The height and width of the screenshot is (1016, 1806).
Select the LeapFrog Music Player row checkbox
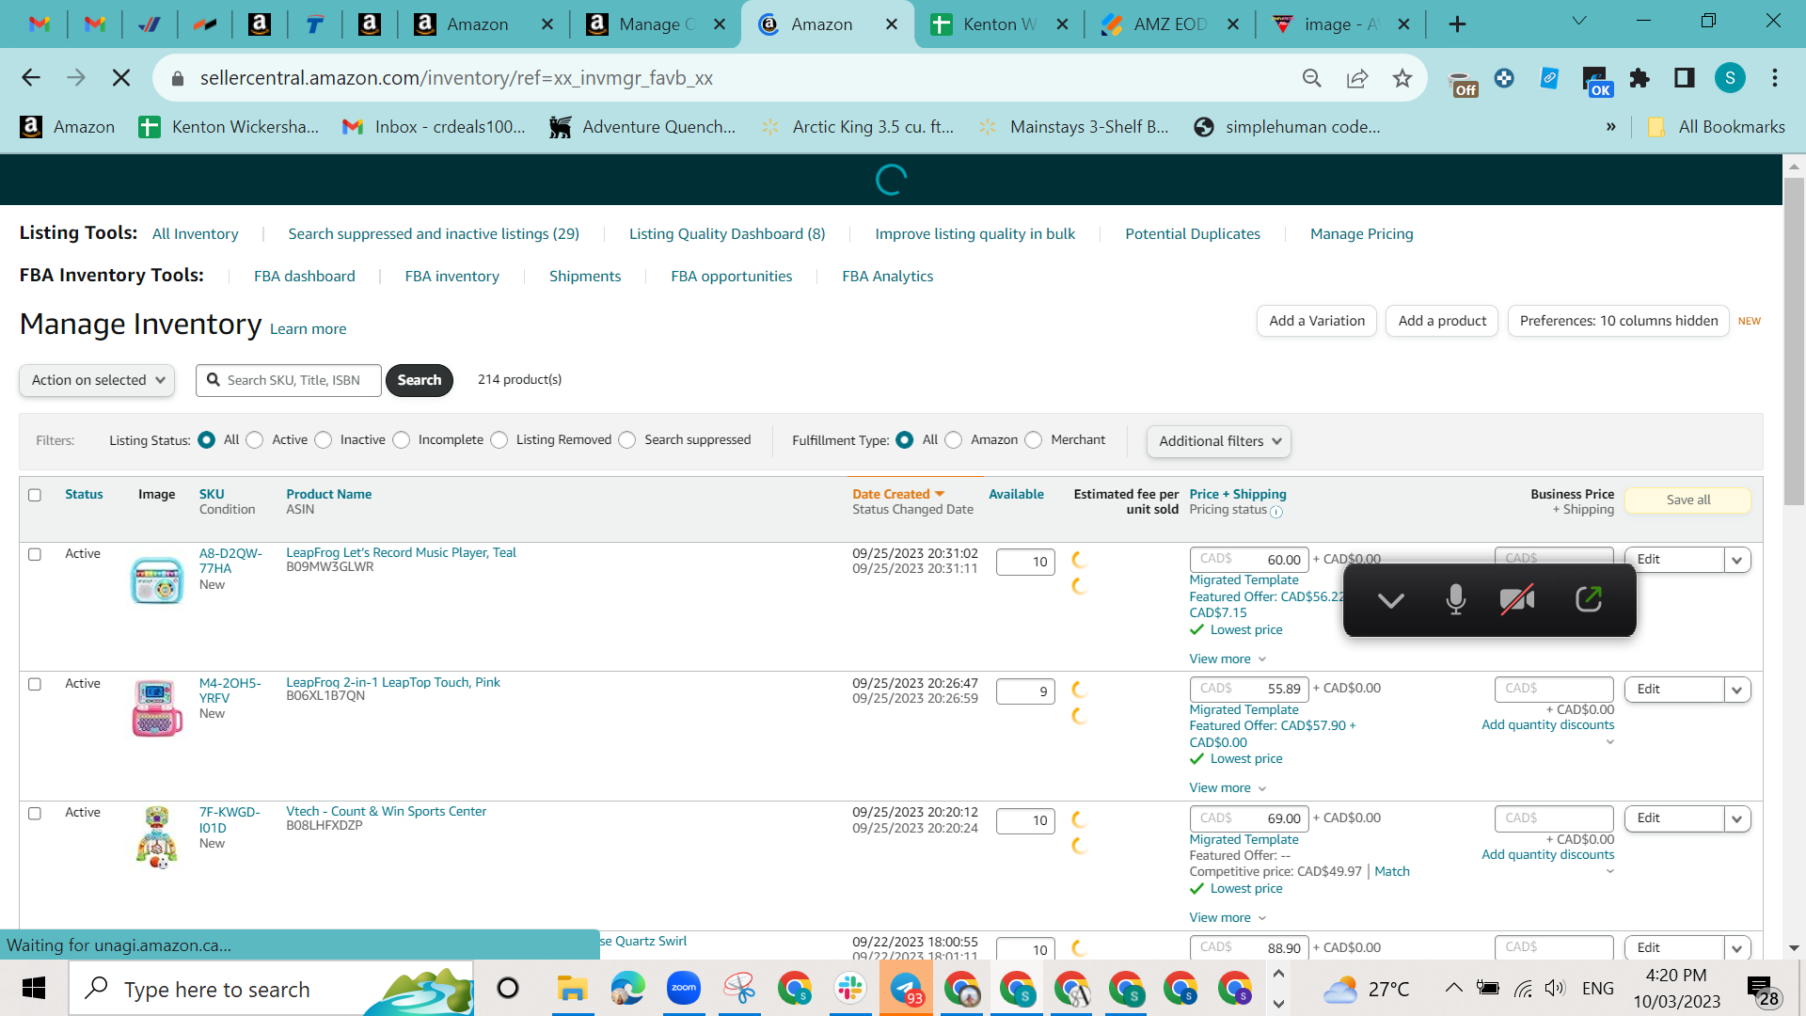(35, 554)
